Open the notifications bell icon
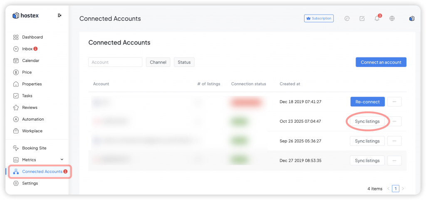Viewport: 426px width, 200px height. tap(377, 18)
